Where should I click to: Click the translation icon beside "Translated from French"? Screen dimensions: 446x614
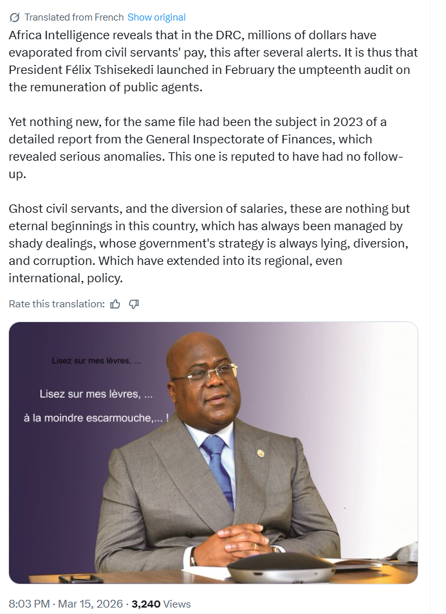click(14, 17)
